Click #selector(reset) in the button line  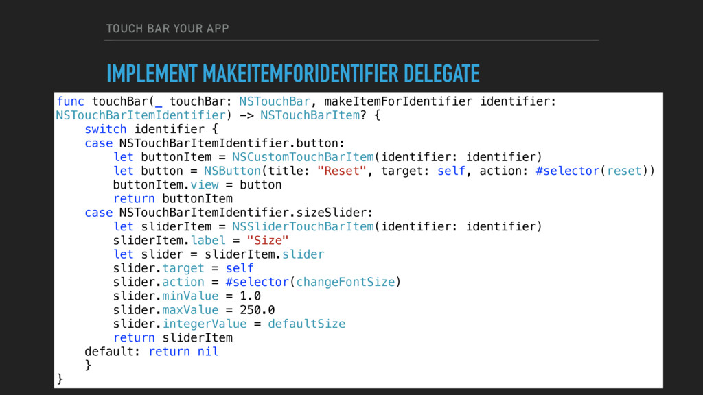point(592,171)
